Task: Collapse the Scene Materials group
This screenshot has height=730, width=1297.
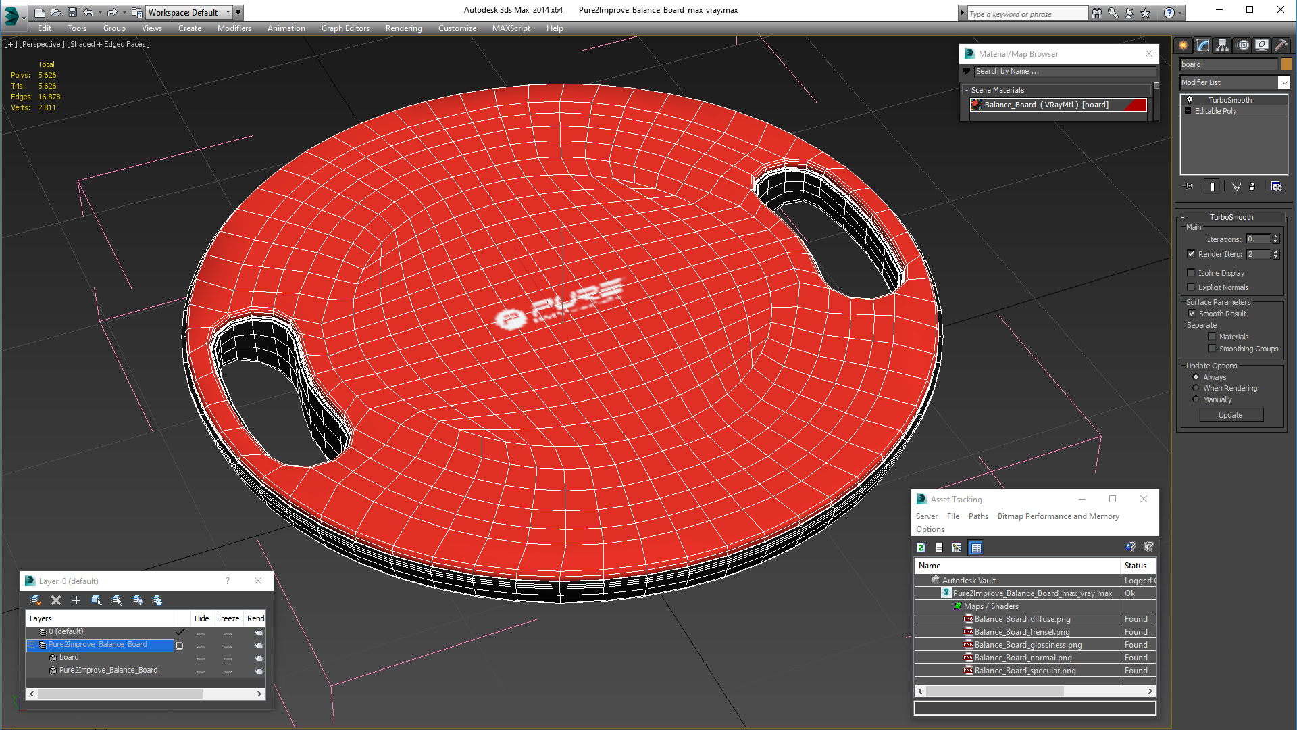Action: click(967, 90)
